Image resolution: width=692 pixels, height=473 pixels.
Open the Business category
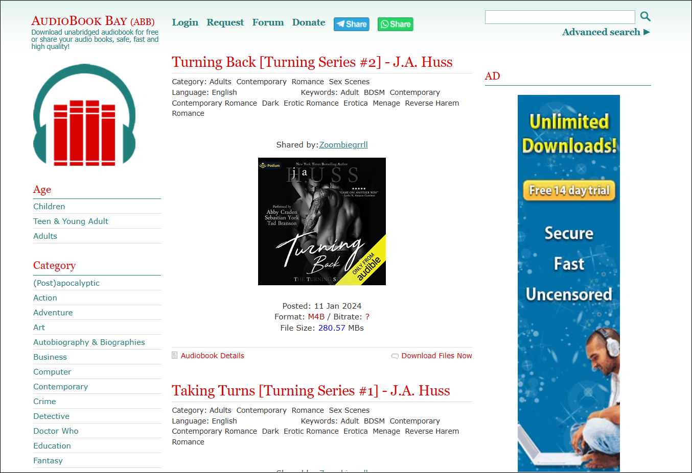50,357
